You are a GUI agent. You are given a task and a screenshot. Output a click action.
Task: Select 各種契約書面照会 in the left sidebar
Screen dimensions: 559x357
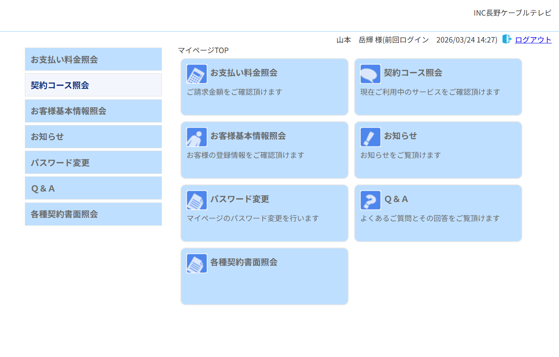tap(93, 214)
